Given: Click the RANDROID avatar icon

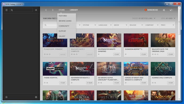Looking at the screenshot, I should click(146, 10).
